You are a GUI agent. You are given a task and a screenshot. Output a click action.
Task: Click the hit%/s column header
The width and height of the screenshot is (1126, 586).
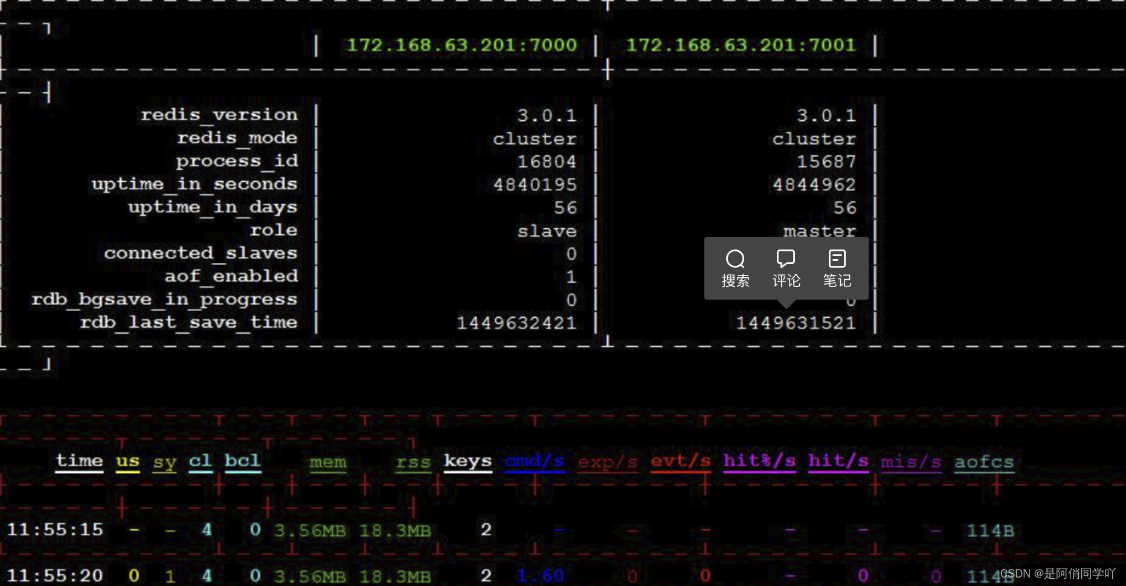759,462
